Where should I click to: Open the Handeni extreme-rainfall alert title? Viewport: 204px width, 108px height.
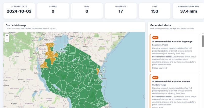pos(171,82)
